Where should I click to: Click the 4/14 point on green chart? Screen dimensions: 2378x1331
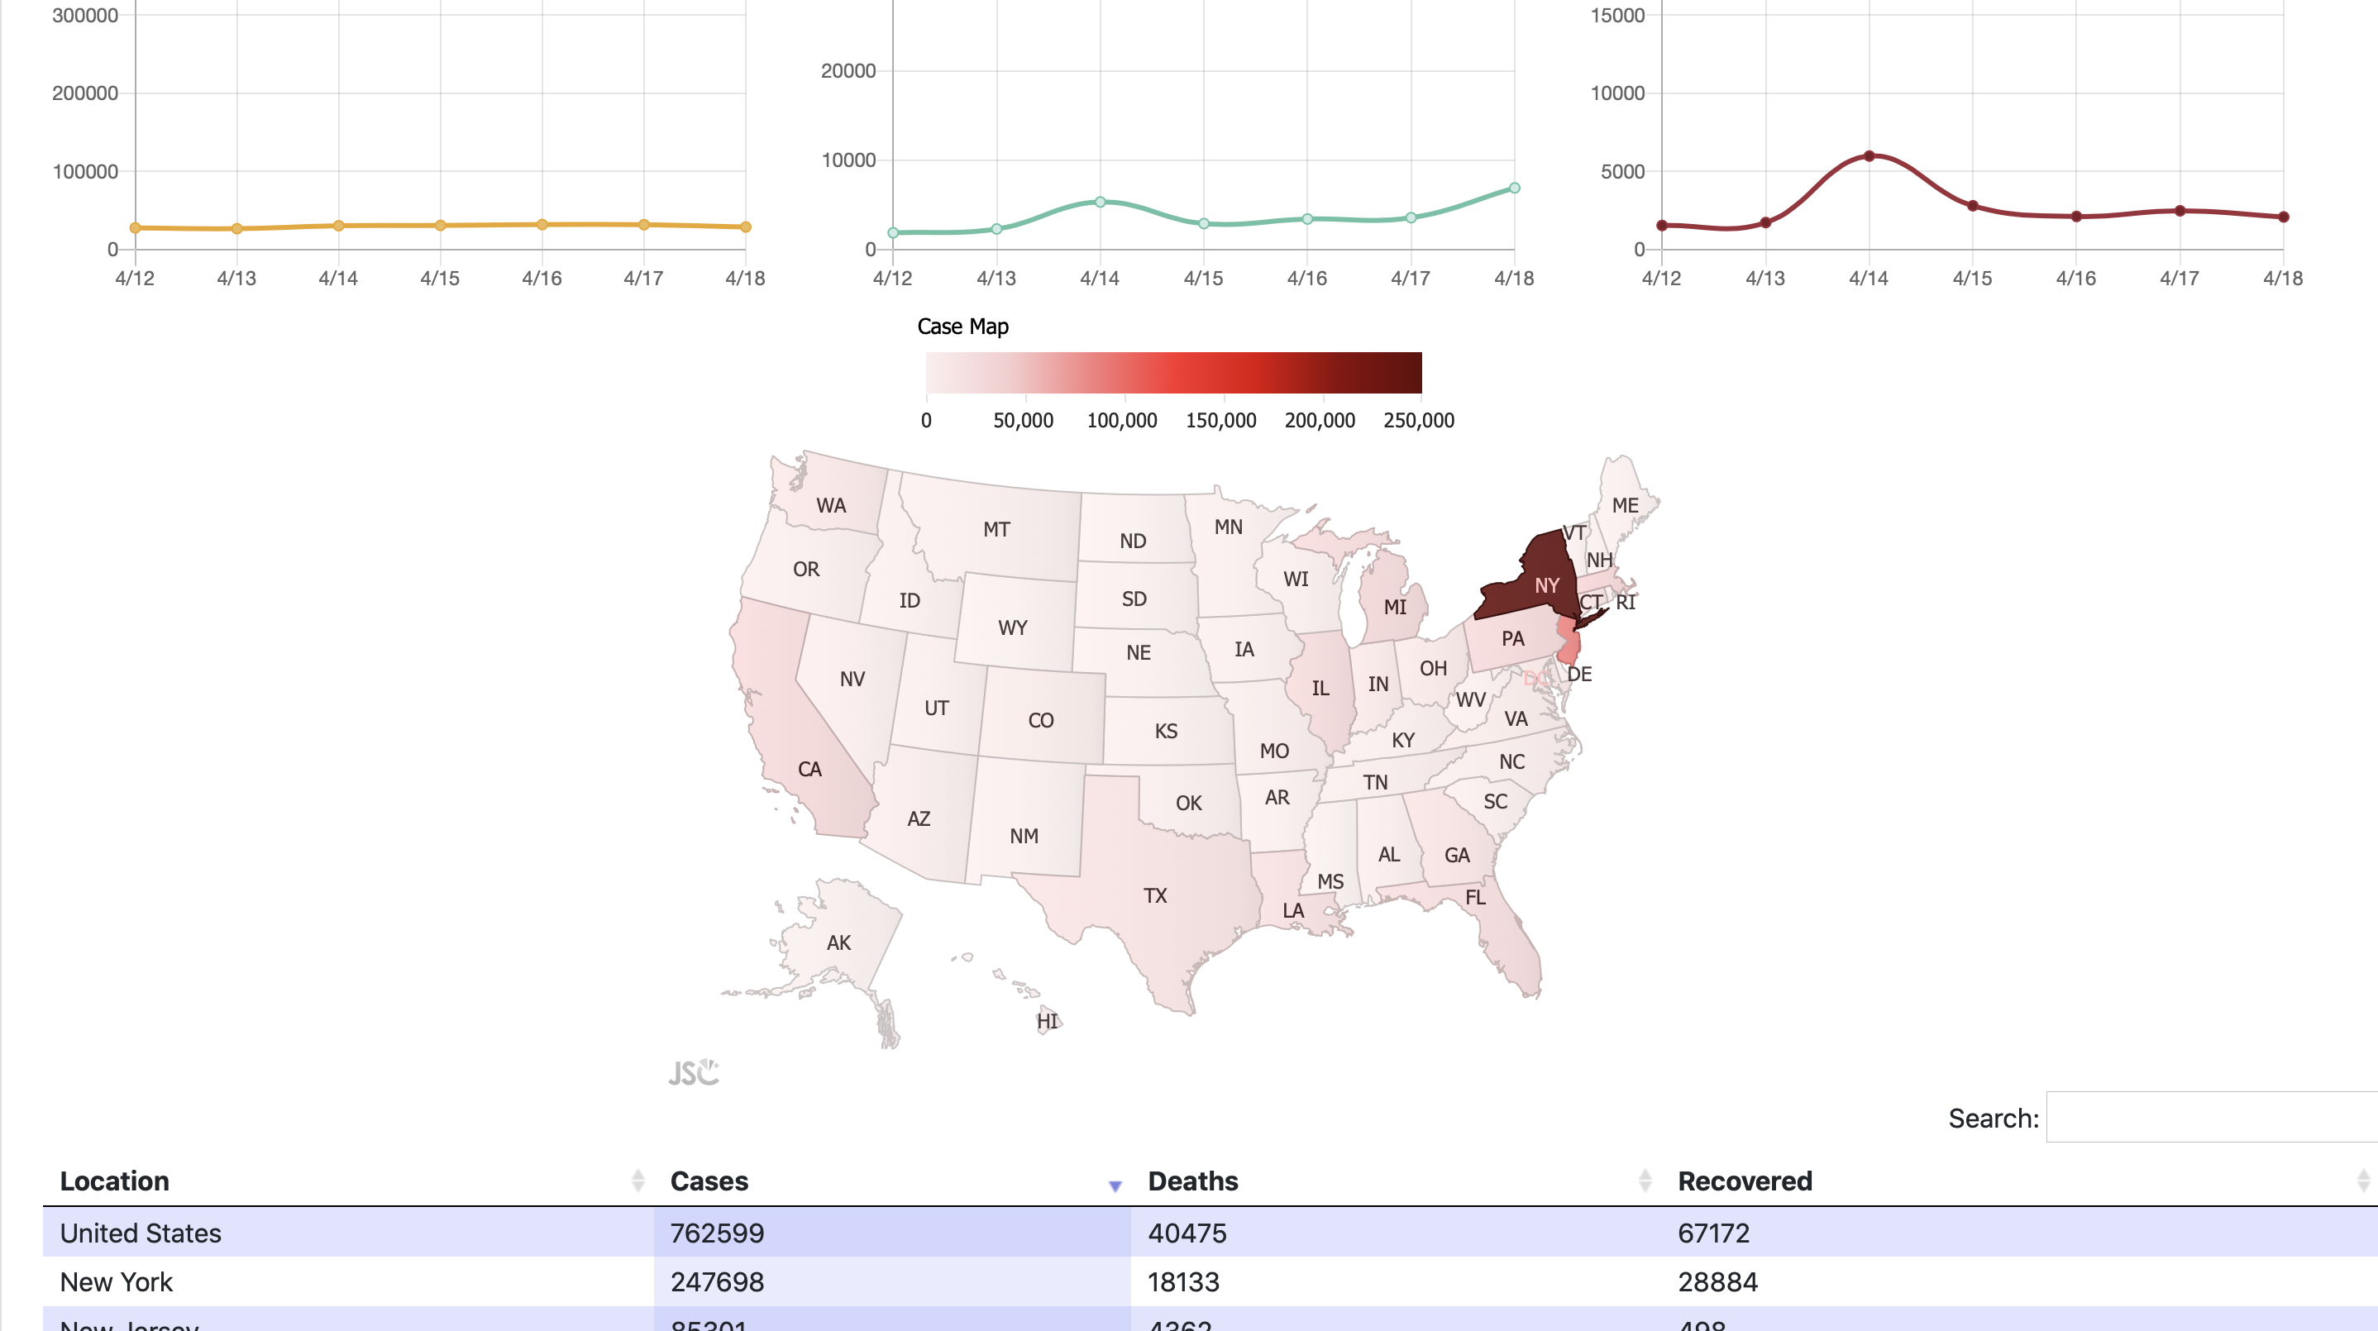(x=1101, y=203)
